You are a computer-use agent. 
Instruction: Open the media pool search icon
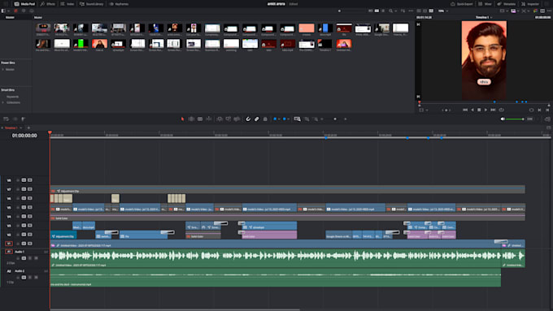(392, 11)
